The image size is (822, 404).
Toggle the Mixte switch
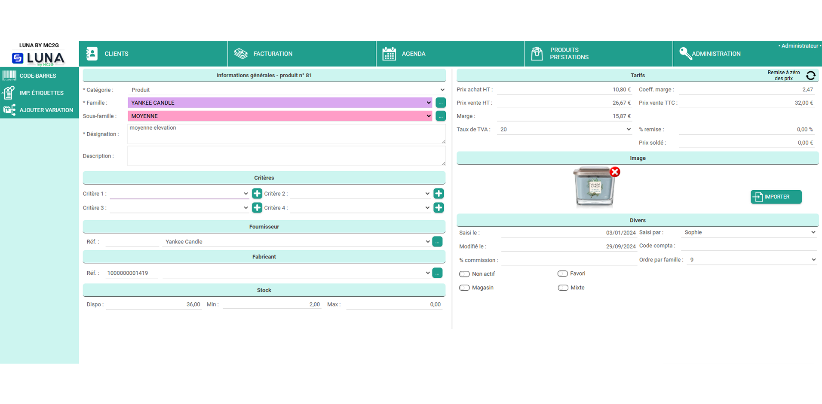[x=563, y=288]
